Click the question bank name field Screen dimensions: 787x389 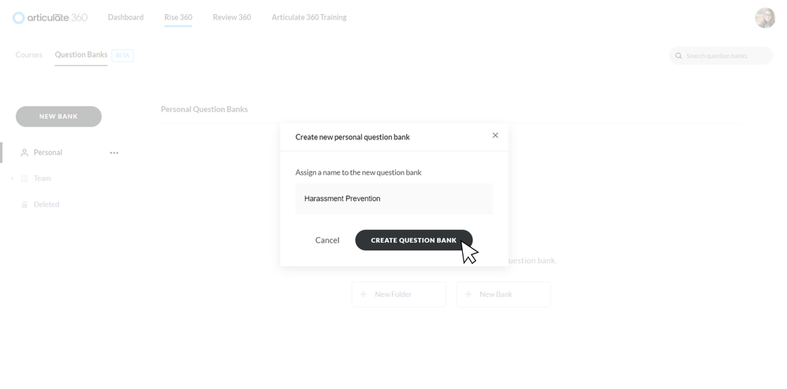pyautogui.click(x=393, y=199)
